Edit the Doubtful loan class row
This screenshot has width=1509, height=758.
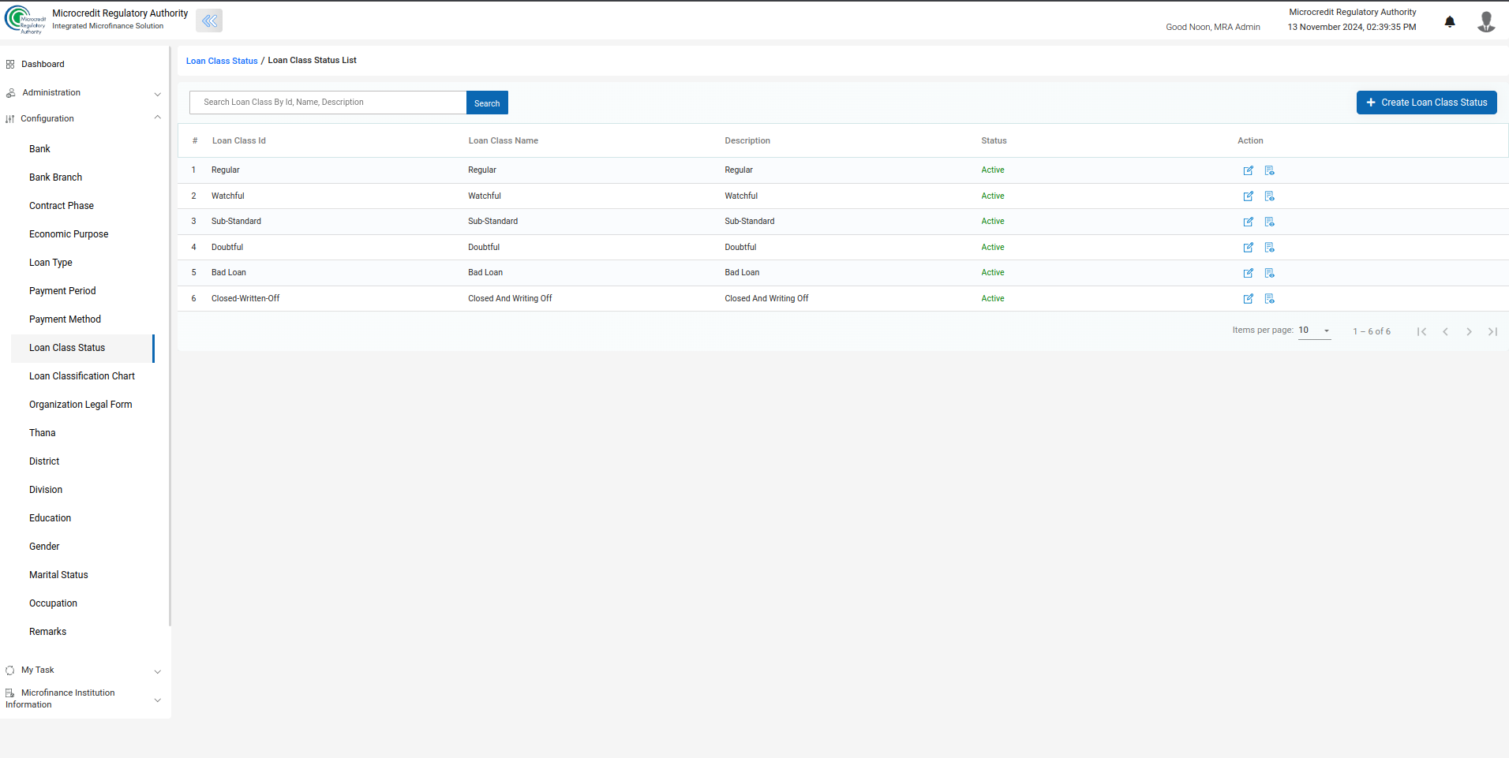1248,248
